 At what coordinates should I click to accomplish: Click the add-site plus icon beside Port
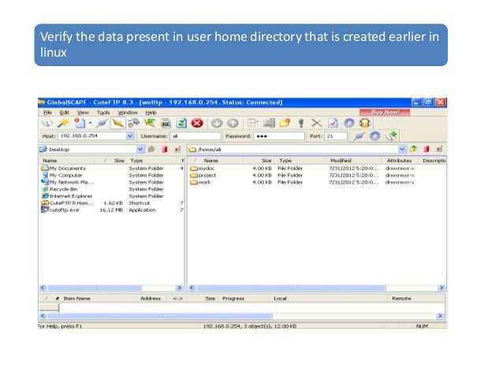391,136
